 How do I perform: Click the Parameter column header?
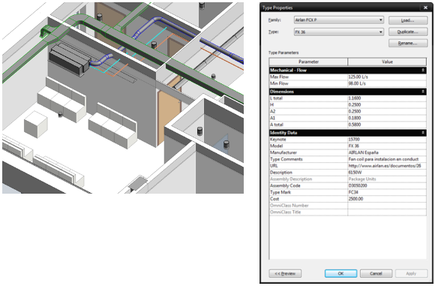click(x=308, y=62)
